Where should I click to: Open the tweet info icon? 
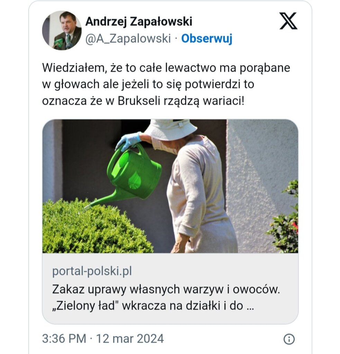coord(289,339)
